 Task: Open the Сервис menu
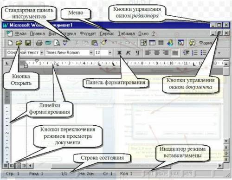coord(107,33)
